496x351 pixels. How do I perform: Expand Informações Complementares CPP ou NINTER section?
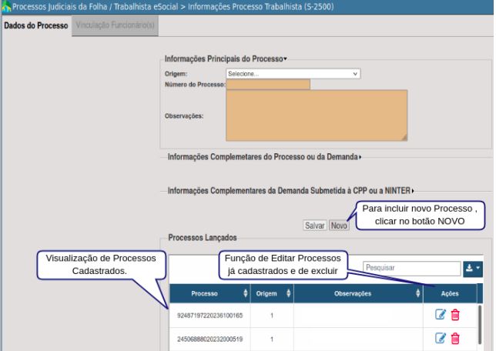pos(290,191)
